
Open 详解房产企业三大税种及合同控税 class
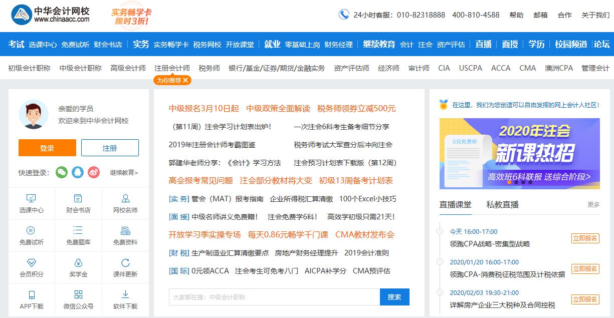502,305
